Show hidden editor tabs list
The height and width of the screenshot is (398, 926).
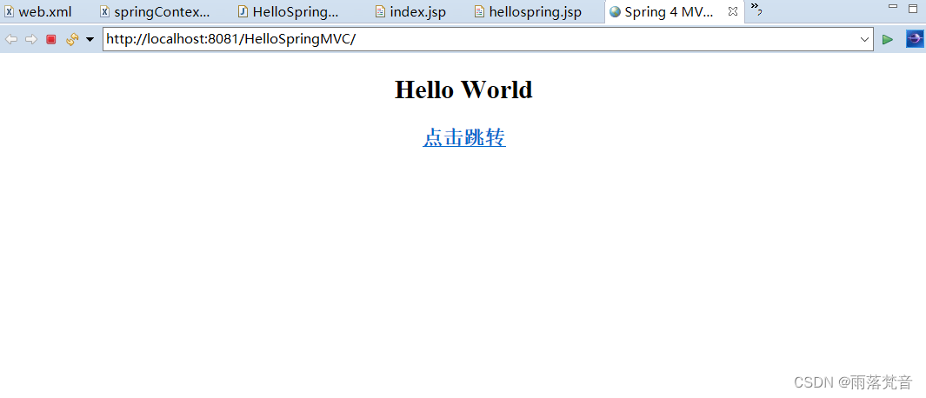pyautogui.click(x=756, y=9)
